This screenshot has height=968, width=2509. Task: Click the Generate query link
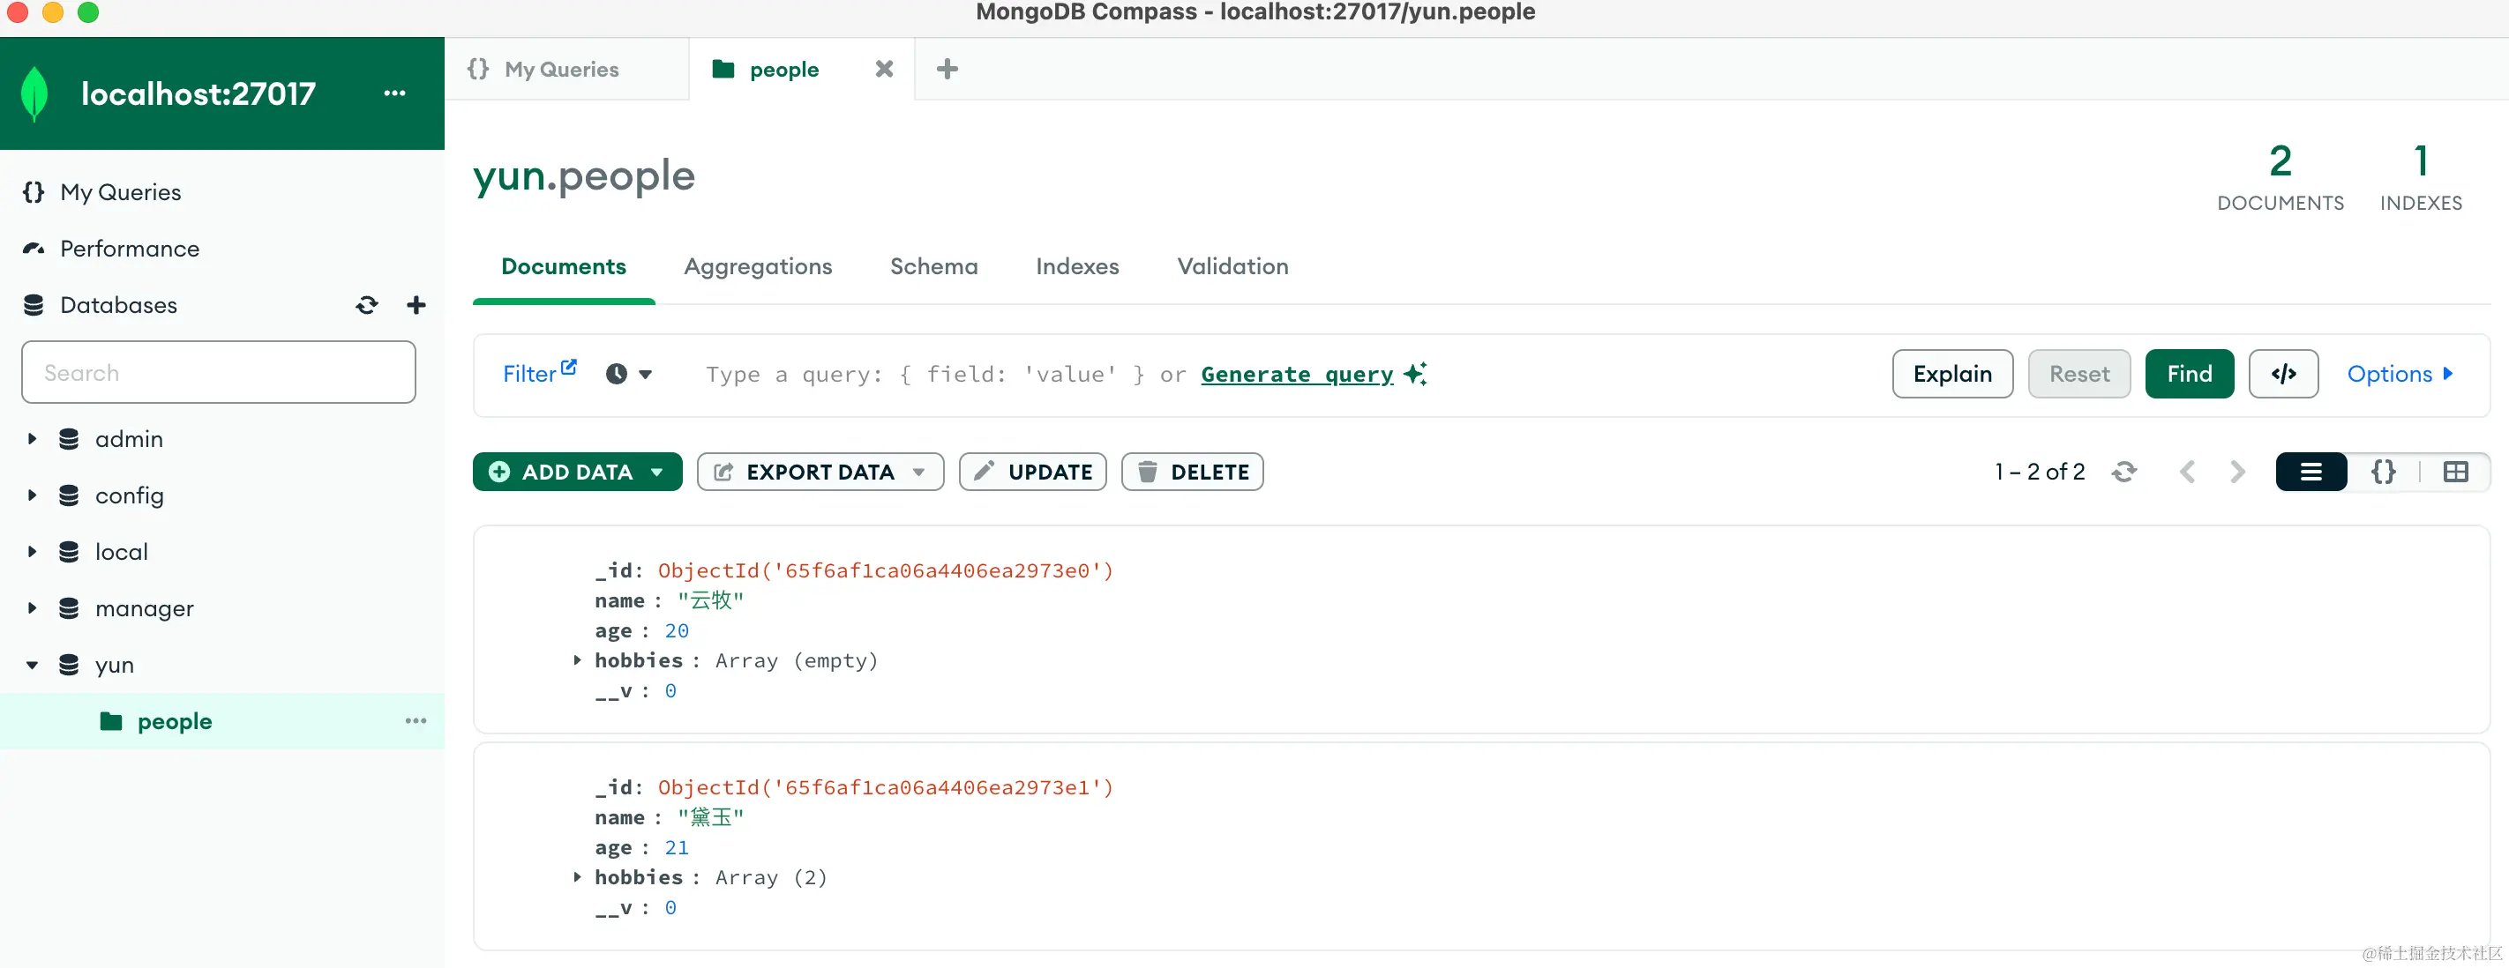coord(1296,374)
